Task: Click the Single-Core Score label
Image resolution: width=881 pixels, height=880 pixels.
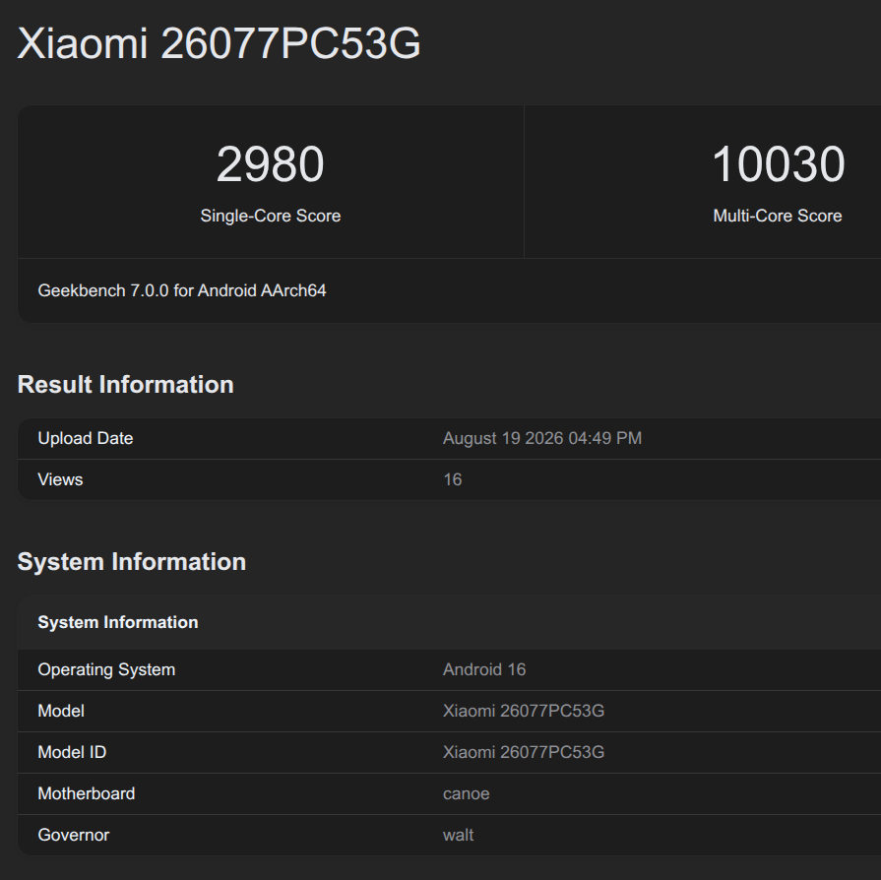Action: coord(271,216)
